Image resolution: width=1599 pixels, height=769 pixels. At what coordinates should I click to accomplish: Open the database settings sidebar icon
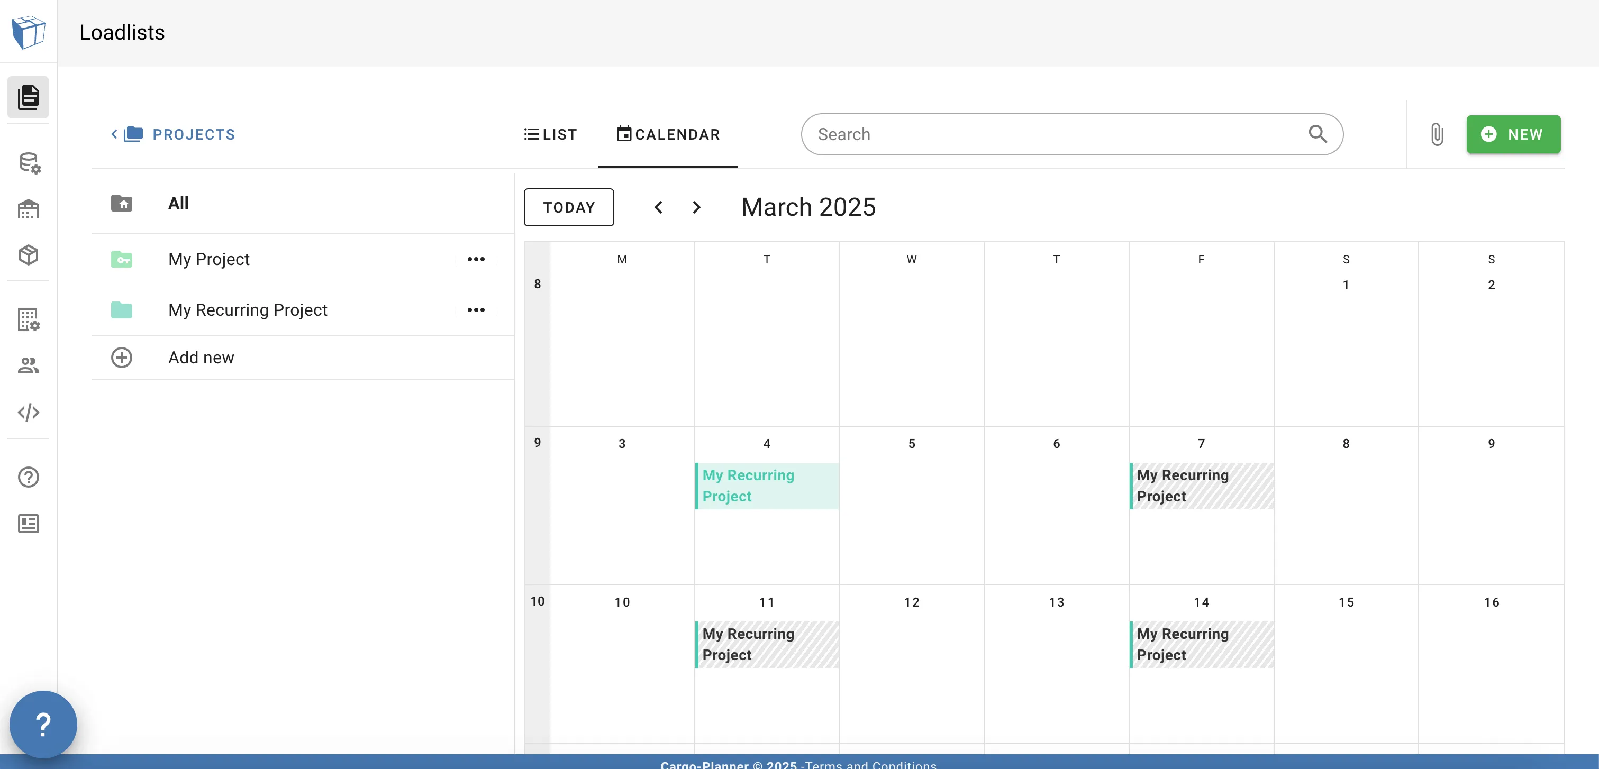pos(29,162)
